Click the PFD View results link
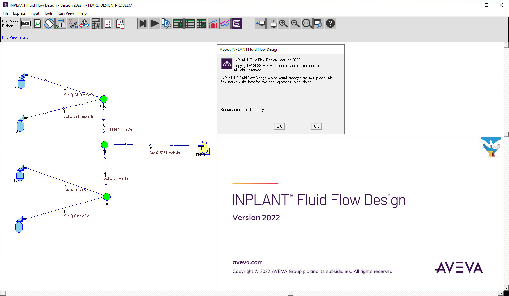Viewport: 509px width, 296px height. click(x=15, y=37)
